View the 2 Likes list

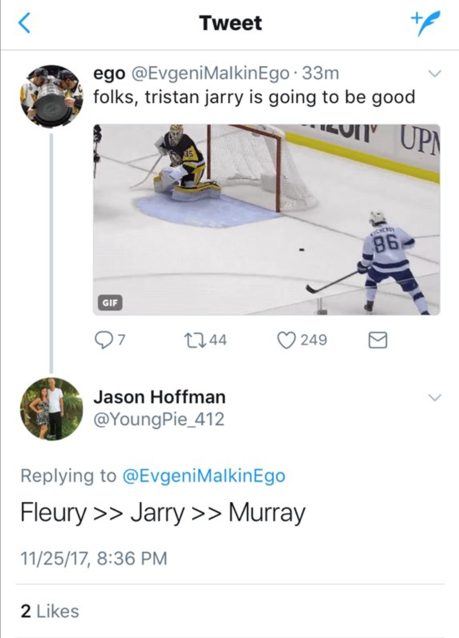coord(50,611)
